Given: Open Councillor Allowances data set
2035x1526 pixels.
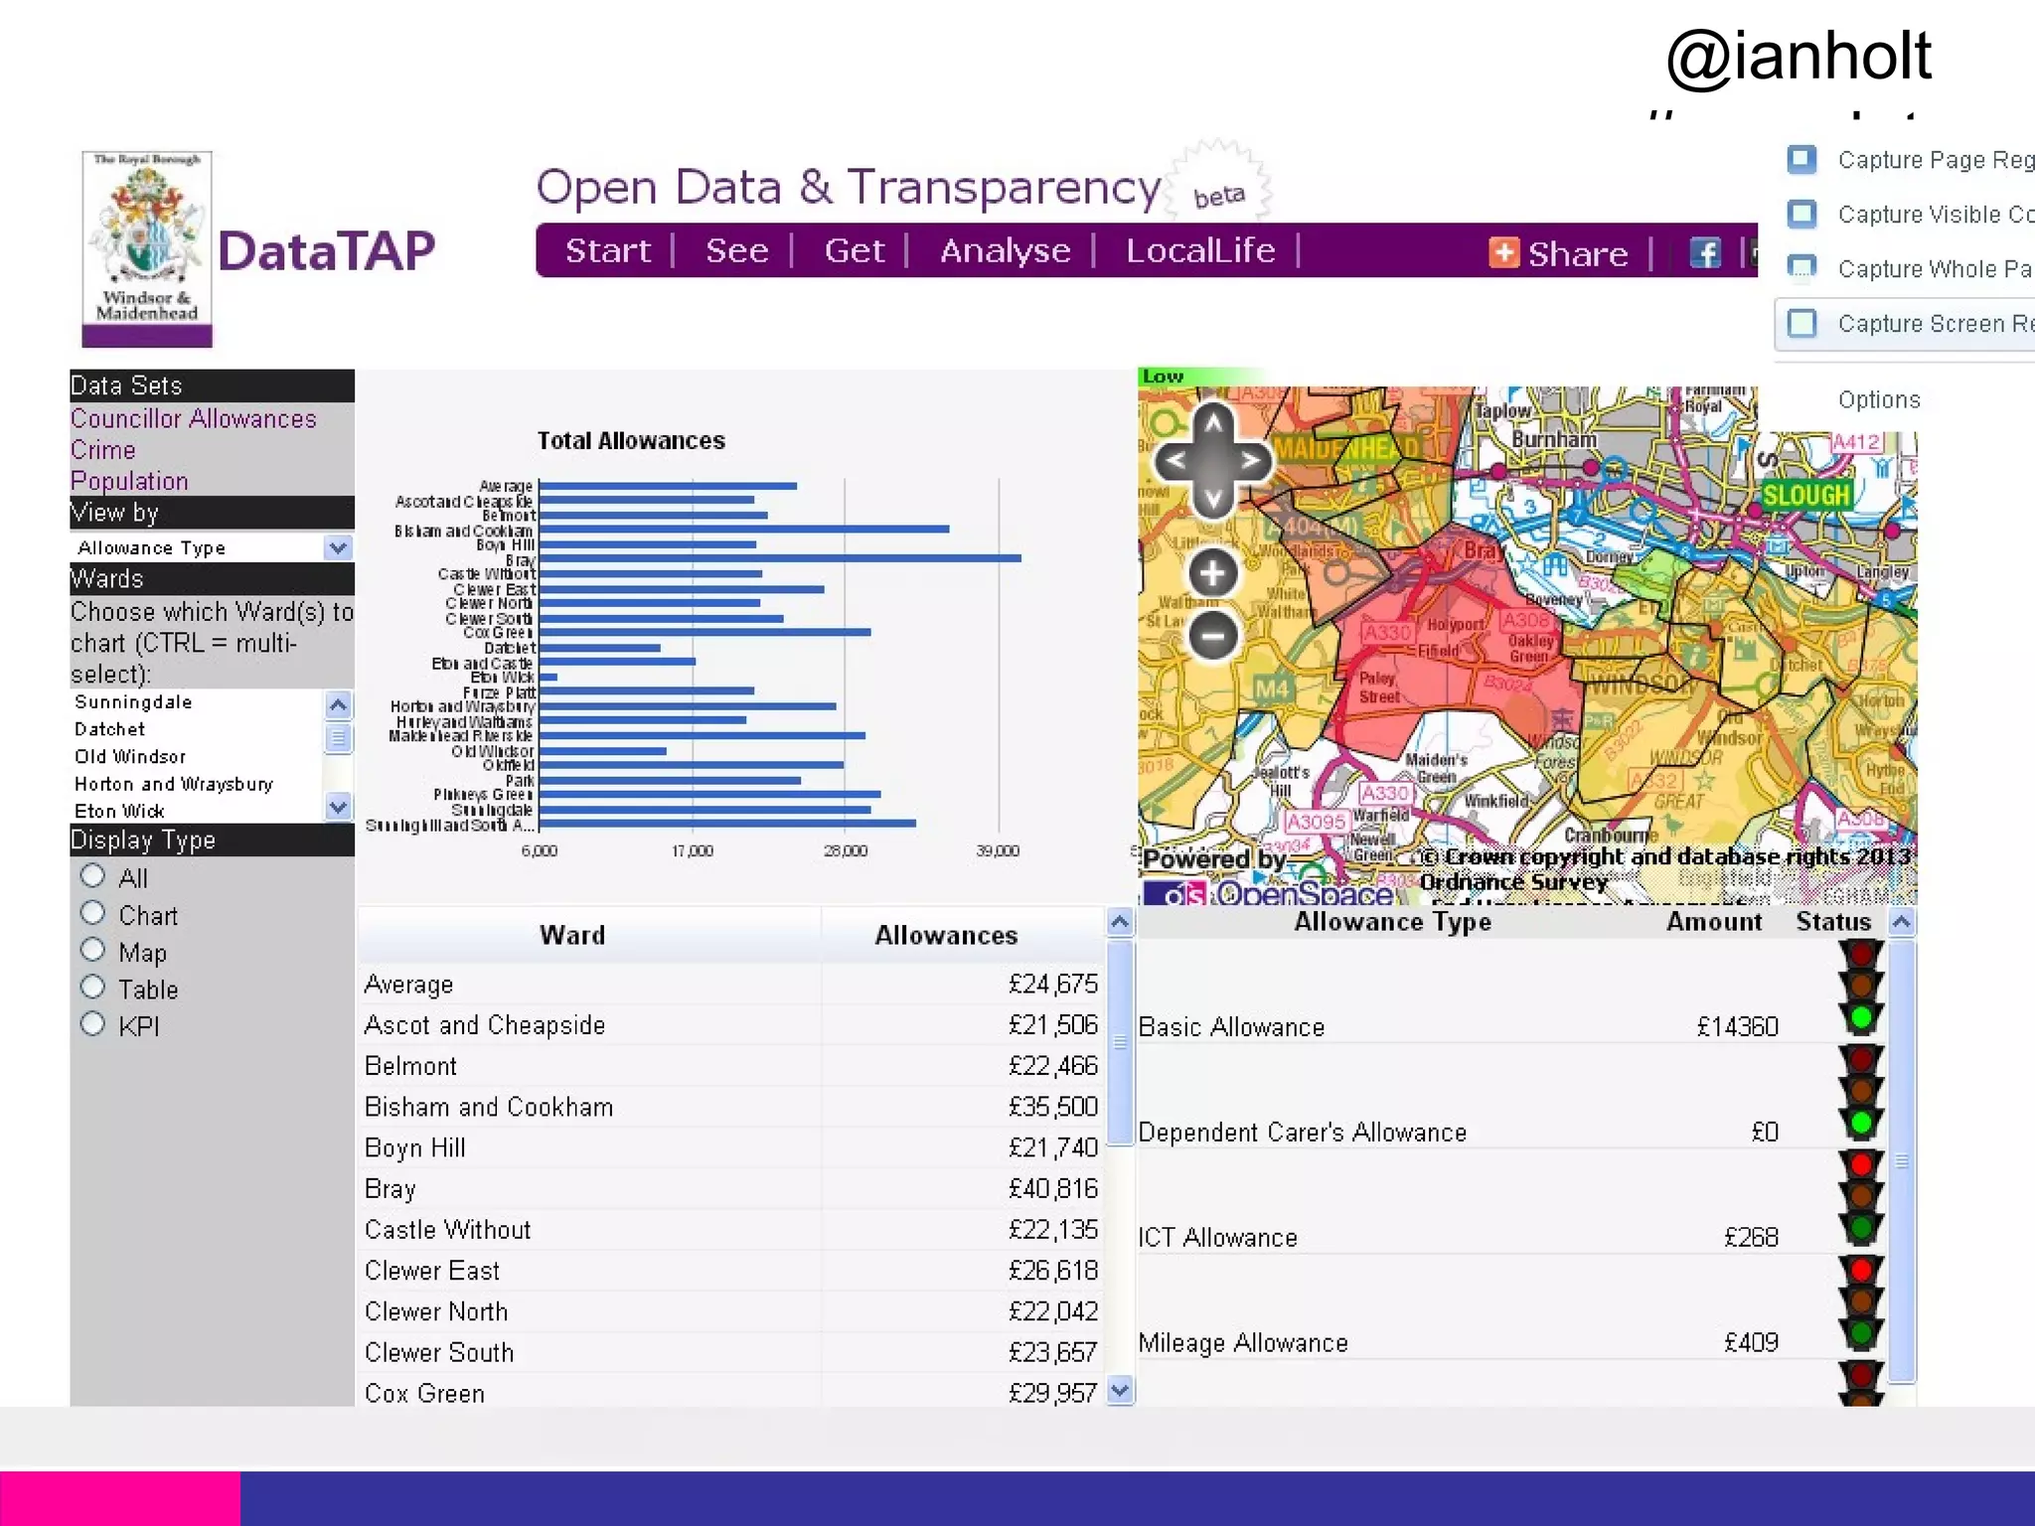Looking at the screenshot, I should [194, 419].
